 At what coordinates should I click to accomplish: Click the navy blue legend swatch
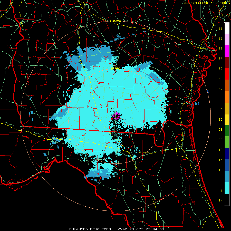(x=227, y=154)
